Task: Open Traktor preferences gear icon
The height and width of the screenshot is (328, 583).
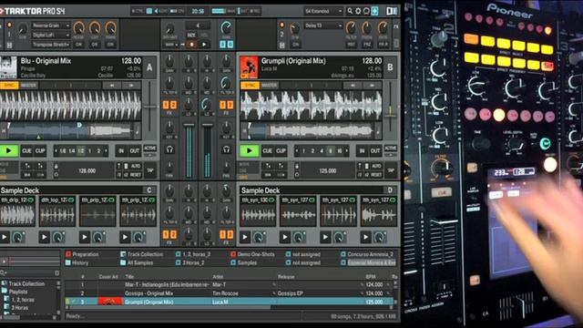Action: point(358,11)
